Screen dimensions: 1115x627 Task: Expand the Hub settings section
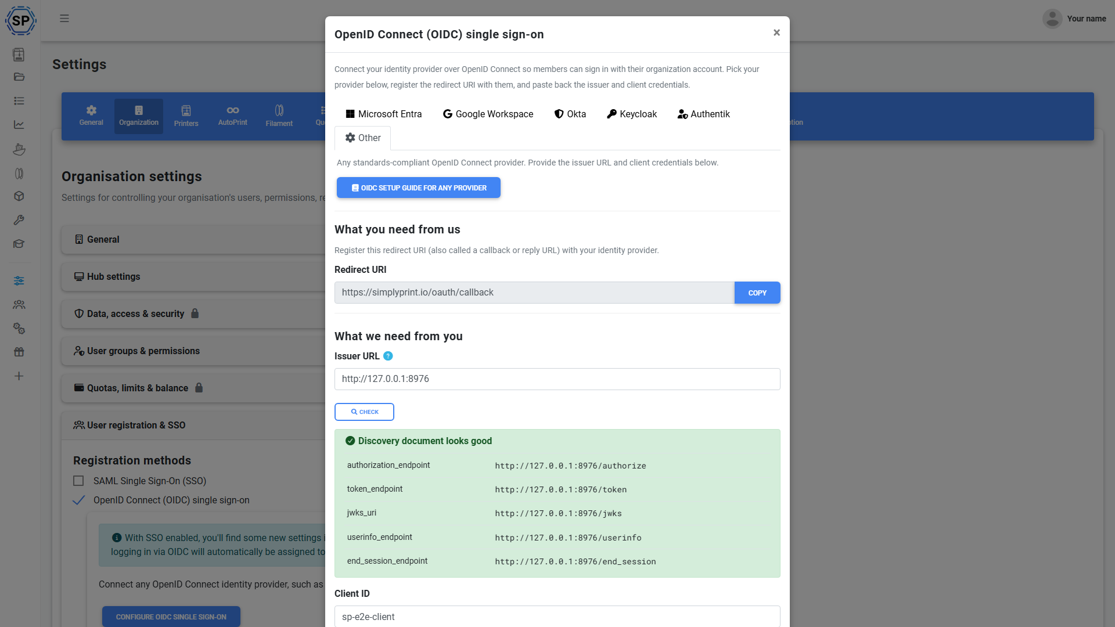[x=193, y=276]
